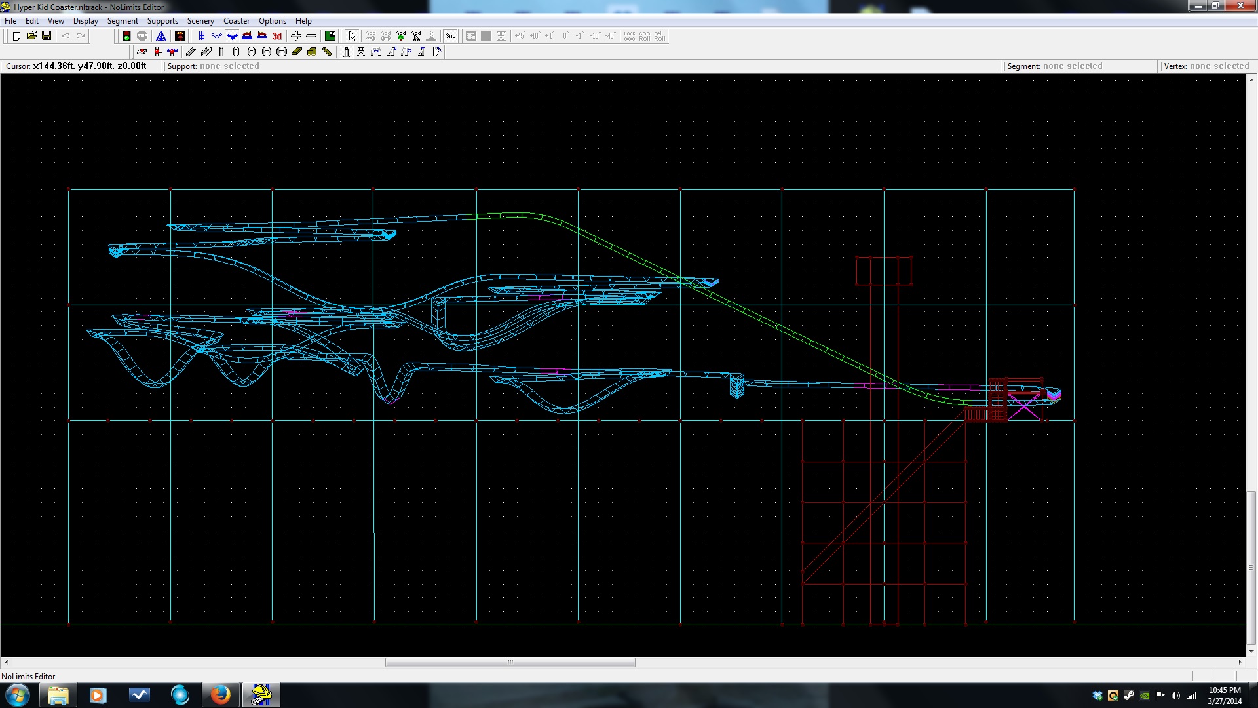Click the Open folder toolbar icon

point(31,36)
